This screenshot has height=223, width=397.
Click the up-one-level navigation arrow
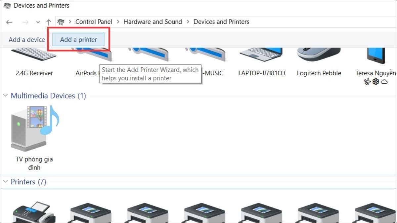48,22
